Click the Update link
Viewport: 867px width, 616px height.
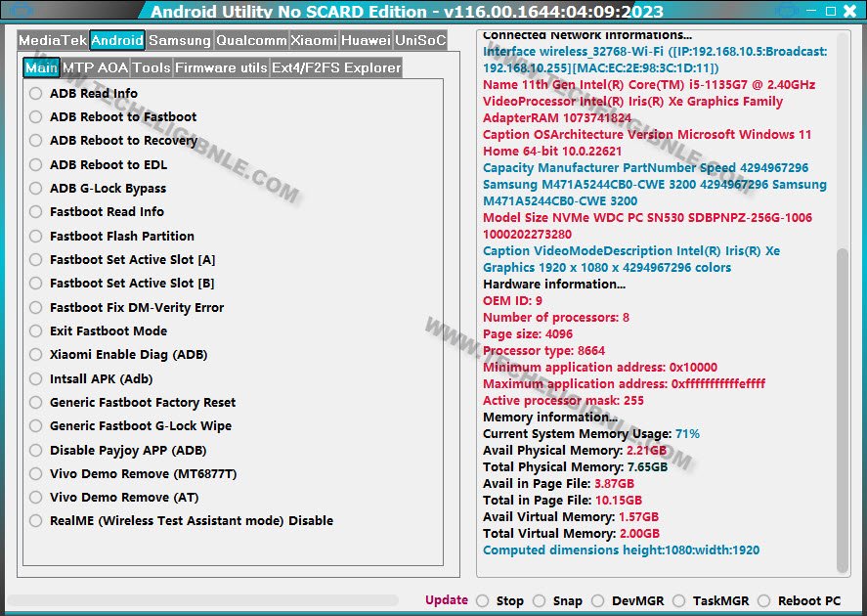click(x=447, y=600)
